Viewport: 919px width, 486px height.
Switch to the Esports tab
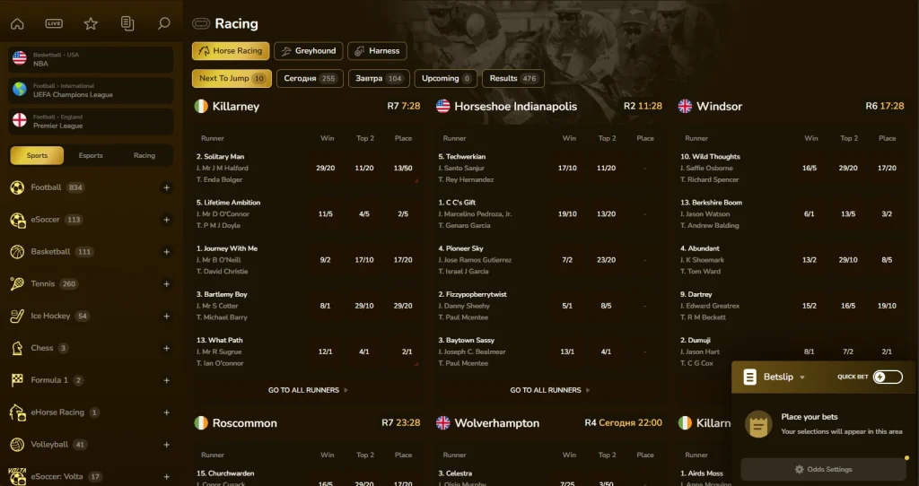click(x=91, y=155)
